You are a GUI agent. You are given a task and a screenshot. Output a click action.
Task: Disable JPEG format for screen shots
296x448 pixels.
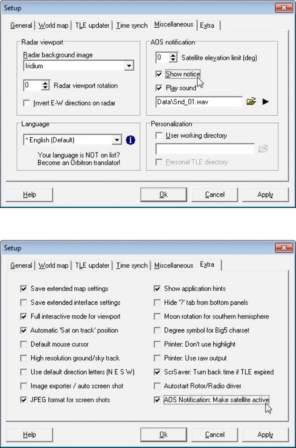(24, 400)
